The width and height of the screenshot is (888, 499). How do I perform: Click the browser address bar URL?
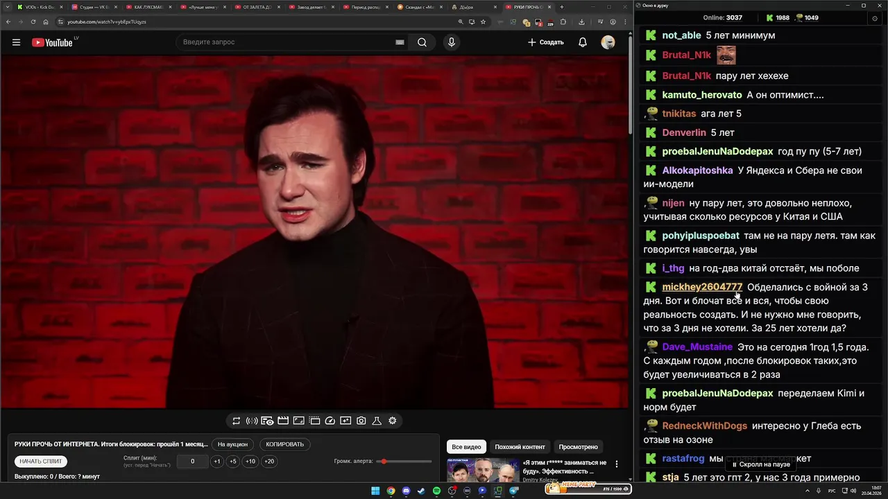tap(107, 21)
